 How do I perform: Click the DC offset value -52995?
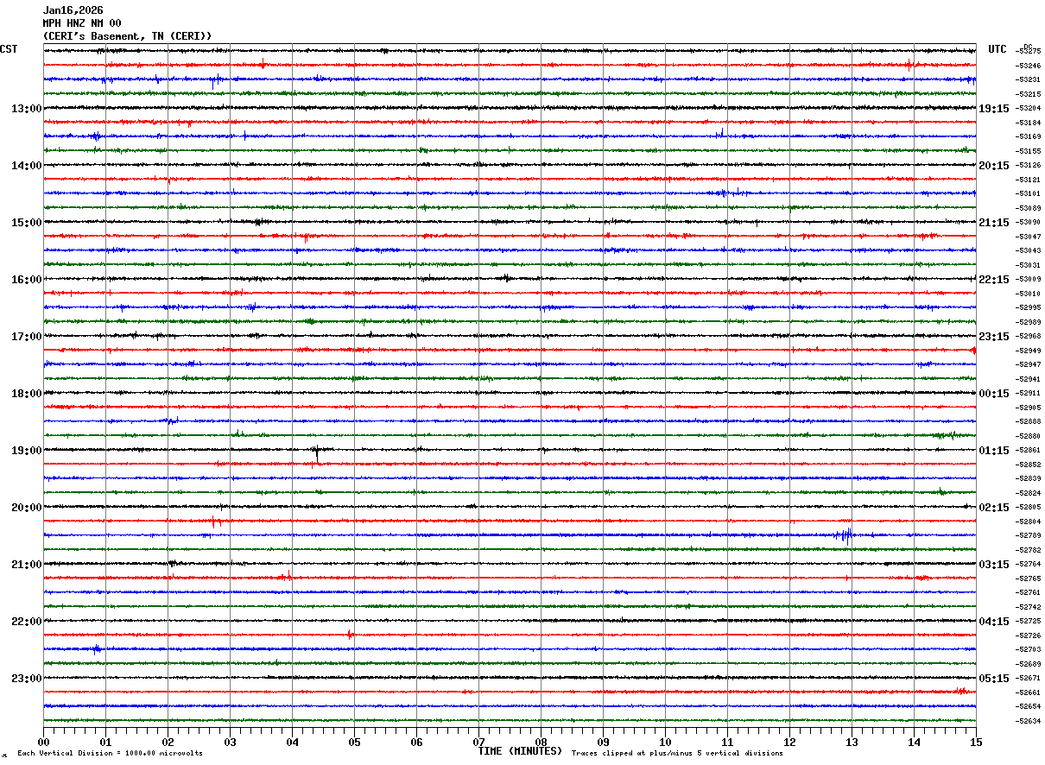point(1028,307)
